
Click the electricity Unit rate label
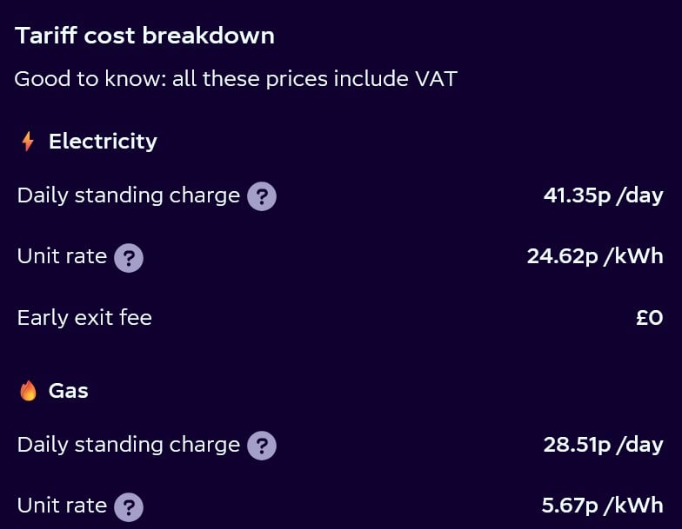(x=63, y=256)
